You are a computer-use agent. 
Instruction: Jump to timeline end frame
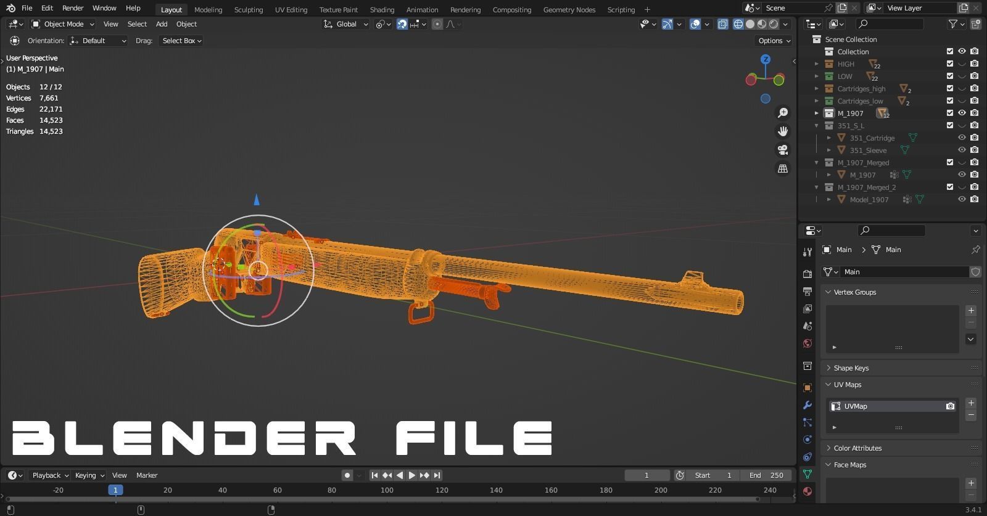point(437,475)
